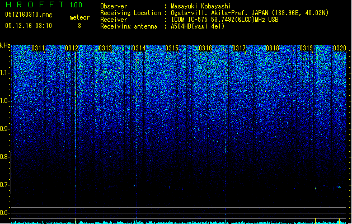The height and width of the screenshot is (224, 352).
Task: Click the 0.7 kHz axis label
Action: 4,185
